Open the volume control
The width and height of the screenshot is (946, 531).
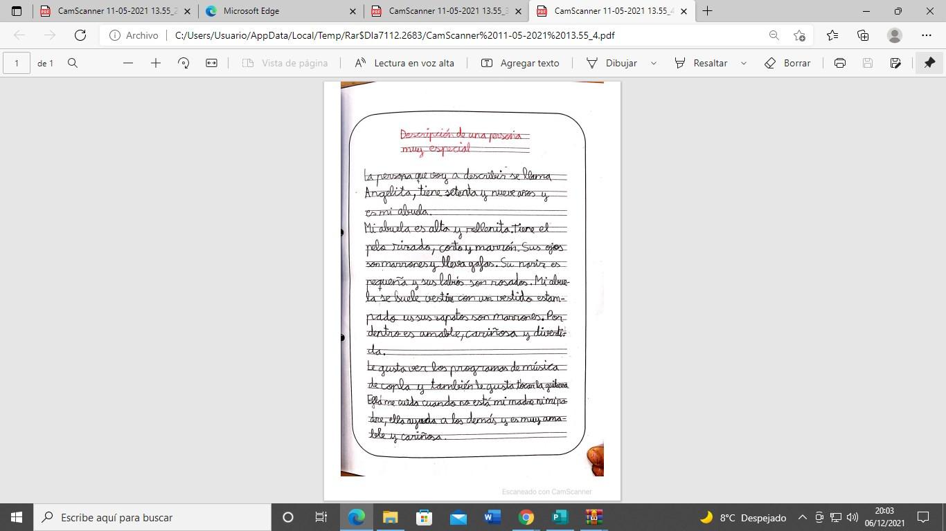853,517
